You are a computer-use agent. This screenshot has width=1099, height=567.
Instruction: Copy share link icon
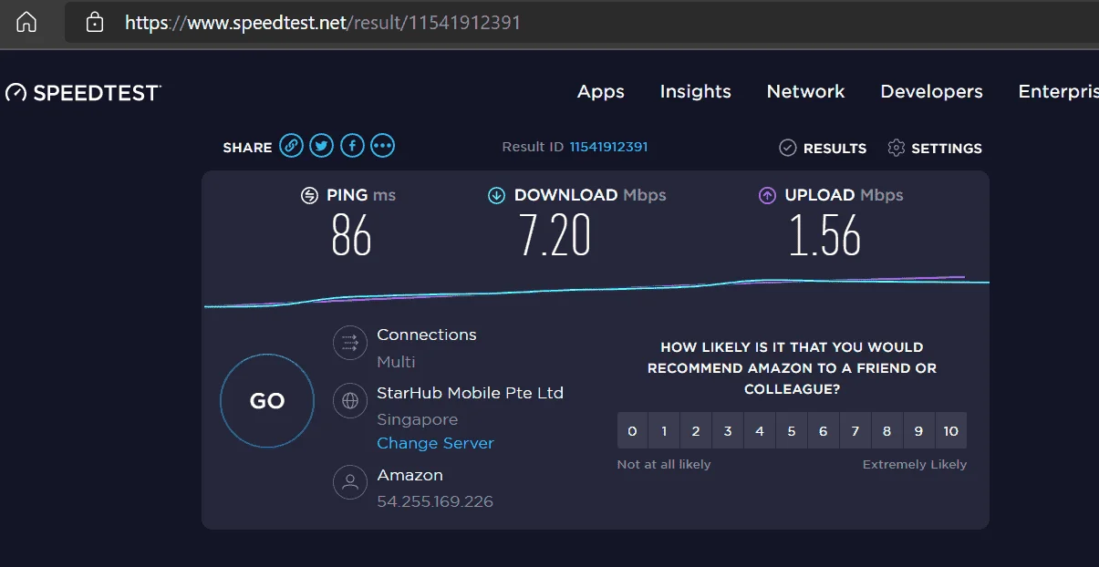tap(291, 145)
